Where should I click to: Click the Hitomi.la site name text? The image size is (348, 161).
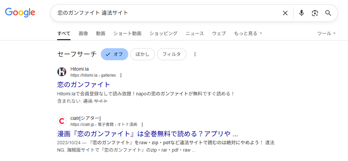79,69
